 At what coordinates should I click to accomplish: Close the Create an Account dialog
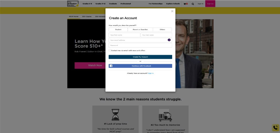[x=172, y=11]
